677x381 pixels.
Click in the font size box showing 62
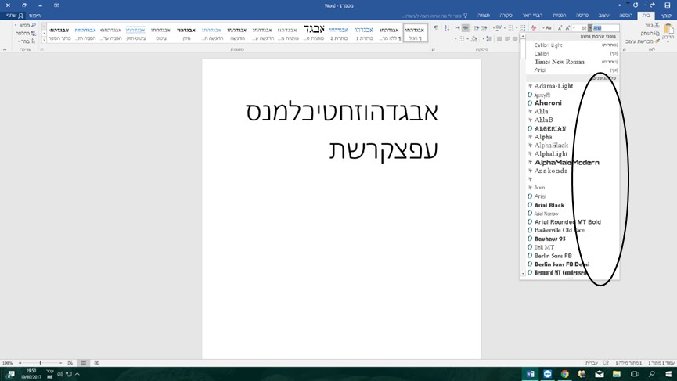583,28
